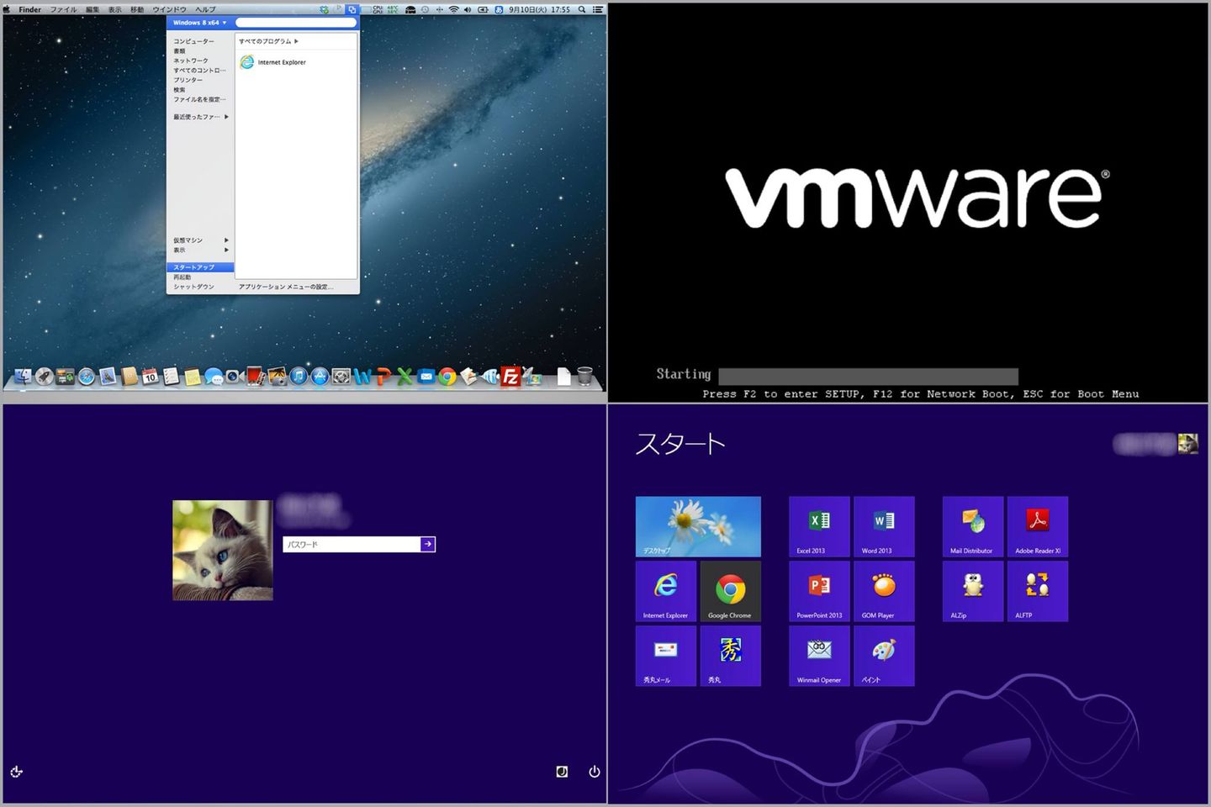Open the ALZip tile

[x=973, y=591]
